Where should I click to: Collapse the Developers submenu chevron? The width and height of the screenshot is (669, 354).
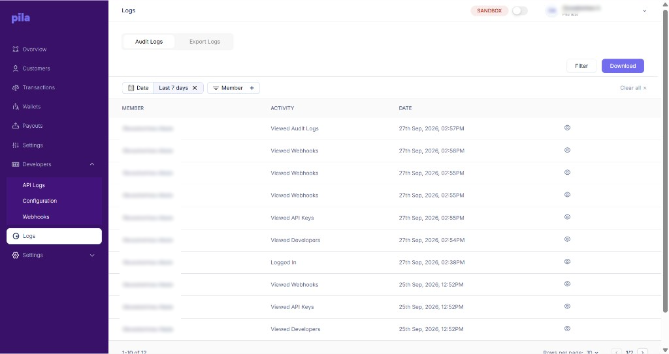coord(91,164)
